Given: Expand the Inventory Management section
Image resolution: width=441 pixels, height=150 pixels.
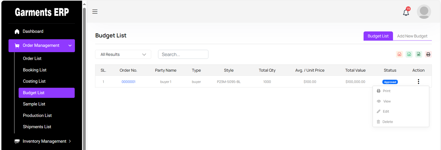Looking at the screenshot, I should tap(43, 141).
